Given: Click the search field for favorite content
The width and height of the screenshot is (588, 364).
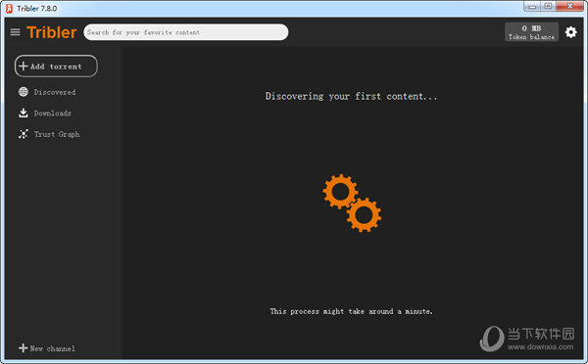Looking at the screenshot, I should [186, 32].
